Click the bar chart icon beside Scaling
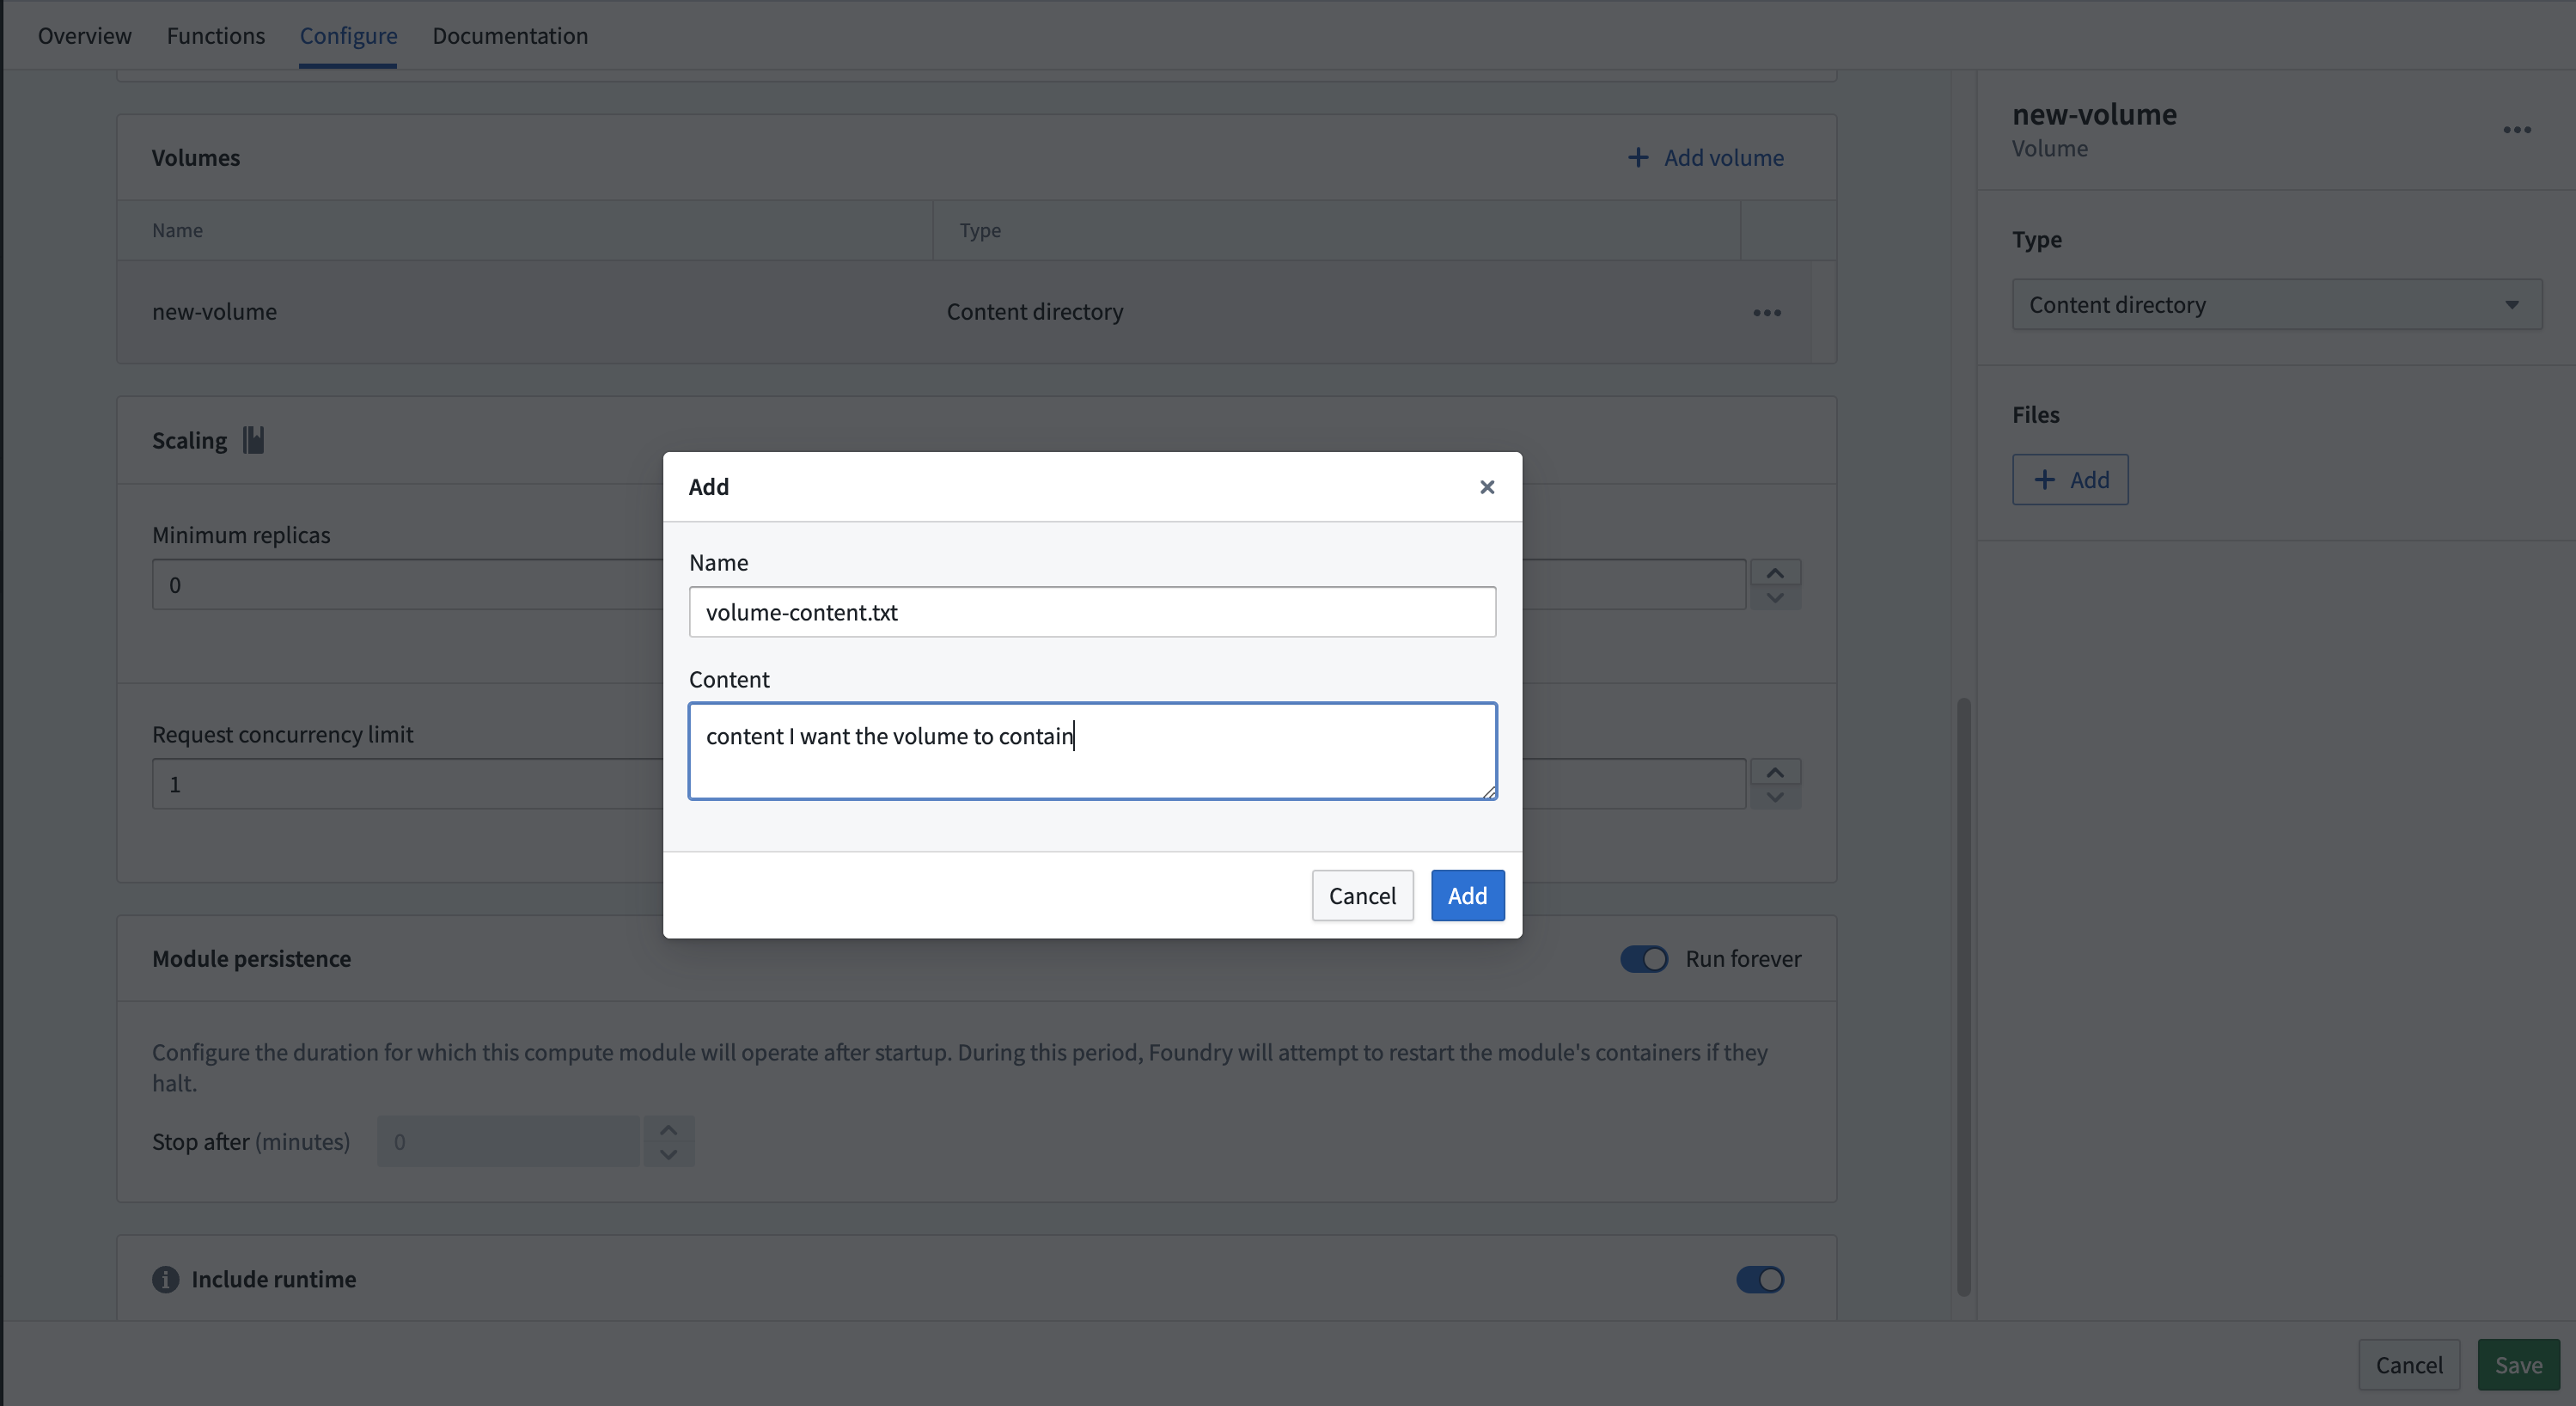Image resolution: width=2576 pixels, height=1406 pixels. coord(253,438)
